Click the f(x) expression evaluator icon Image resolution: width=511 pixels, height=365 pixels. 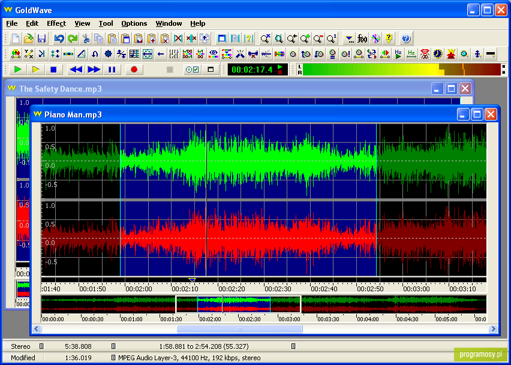[x=362, y=39]
